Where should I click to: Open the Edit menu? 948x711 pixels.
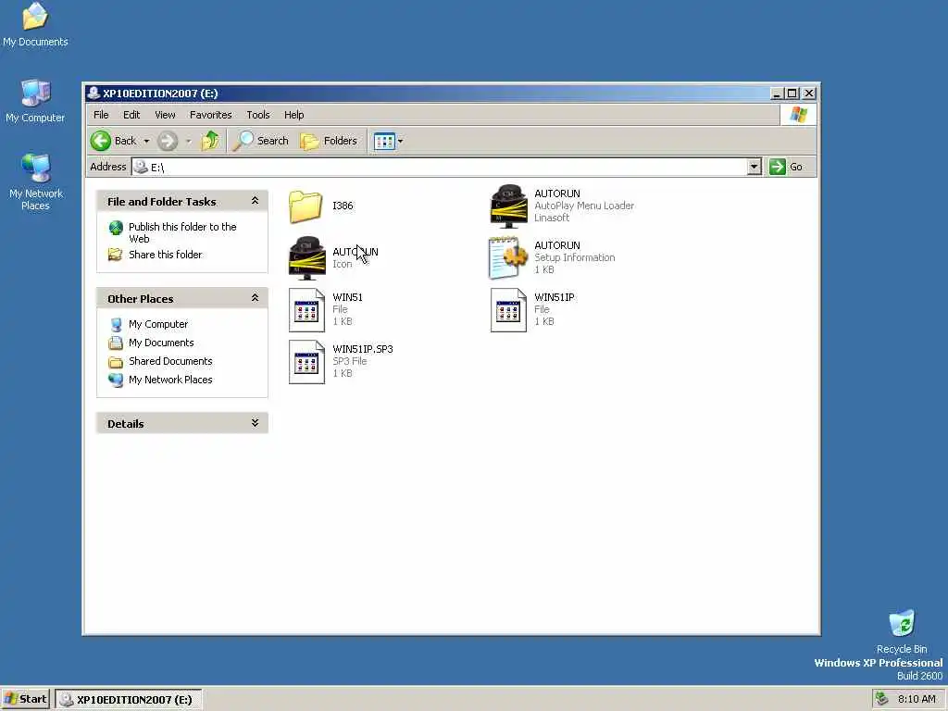(x=131, y=115)
